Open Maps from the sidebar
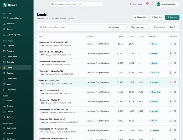The image size is (183, 140). coord(17,84)
